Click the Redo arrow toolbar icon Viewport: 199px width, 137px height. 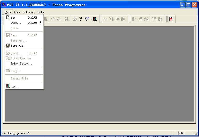[59, 19]
